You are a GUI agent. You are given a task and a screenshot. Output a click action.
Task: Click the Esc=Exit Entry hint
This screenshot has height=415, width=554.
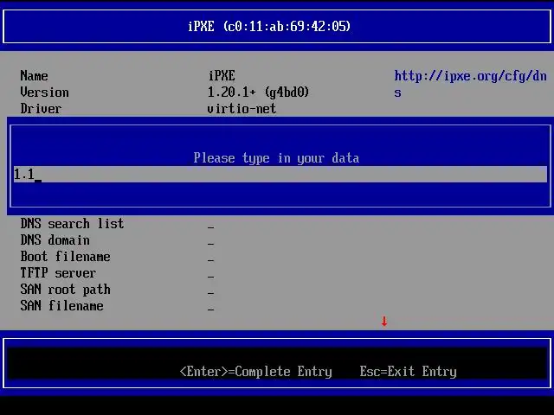(x=408, y=372)
